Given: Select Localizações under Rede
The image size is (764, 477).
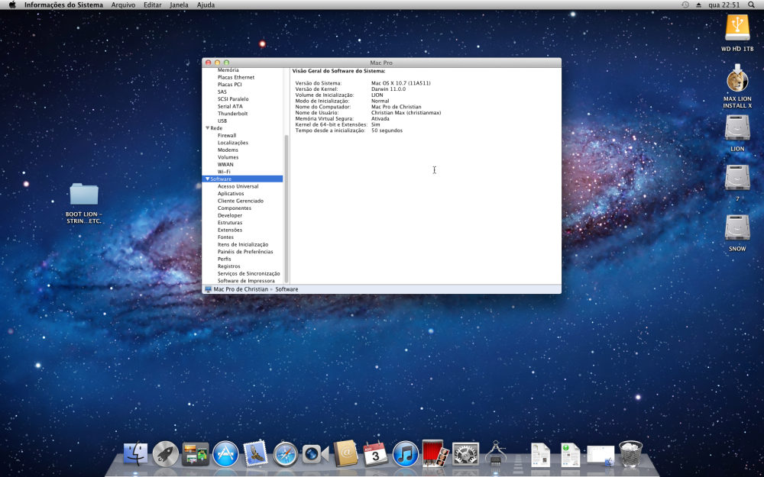Looking at the screenshot, I should [233, 143].
